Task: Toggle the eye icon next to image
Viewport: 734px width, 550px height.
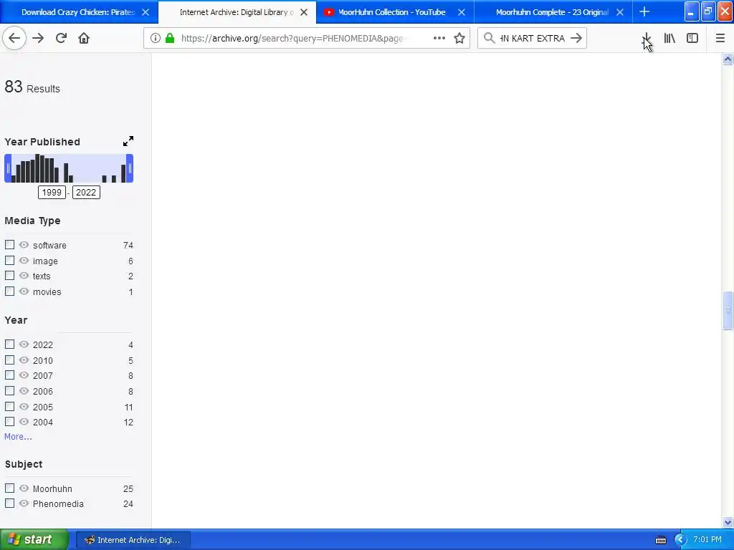Action: pos(24,261)
